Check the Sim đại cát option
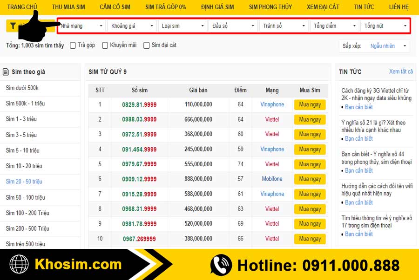The image size is (419, 280). click(147, 46)
